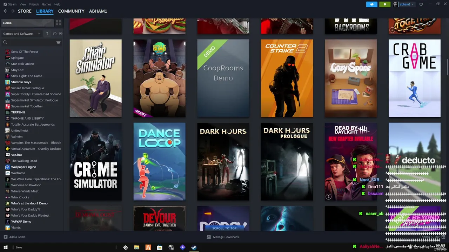Click the Big Picture mode monitor icon

421,4
